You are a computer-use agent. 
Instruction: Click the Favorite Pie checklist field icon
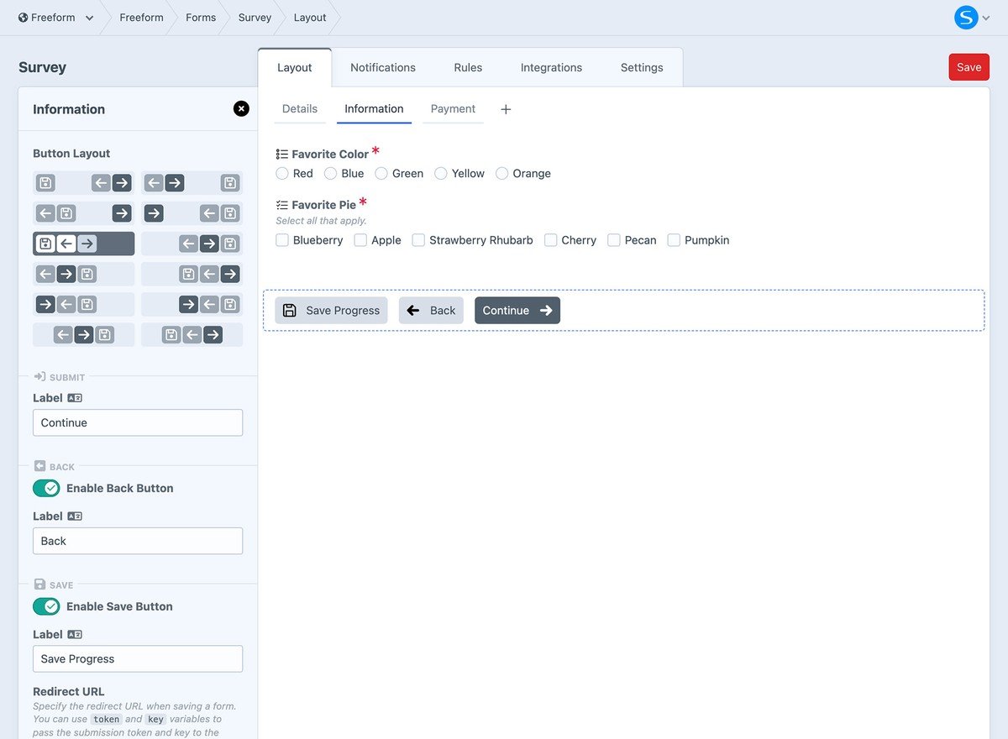(x=282, y=205)
